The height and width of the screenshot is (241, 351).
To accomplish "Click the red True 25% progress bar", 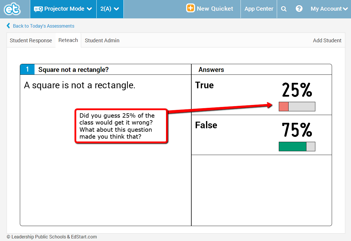I will [297, 106].
